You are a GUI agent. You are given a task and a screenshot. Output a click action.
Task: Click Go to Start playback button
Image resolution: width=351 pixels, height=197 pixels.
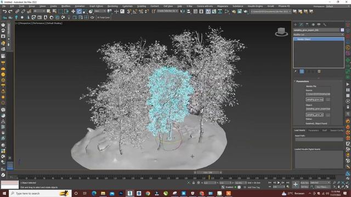(270, 183)
